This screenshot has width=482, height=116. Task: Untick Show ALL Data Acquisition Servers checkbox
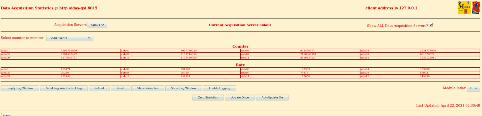coord(431,25)
